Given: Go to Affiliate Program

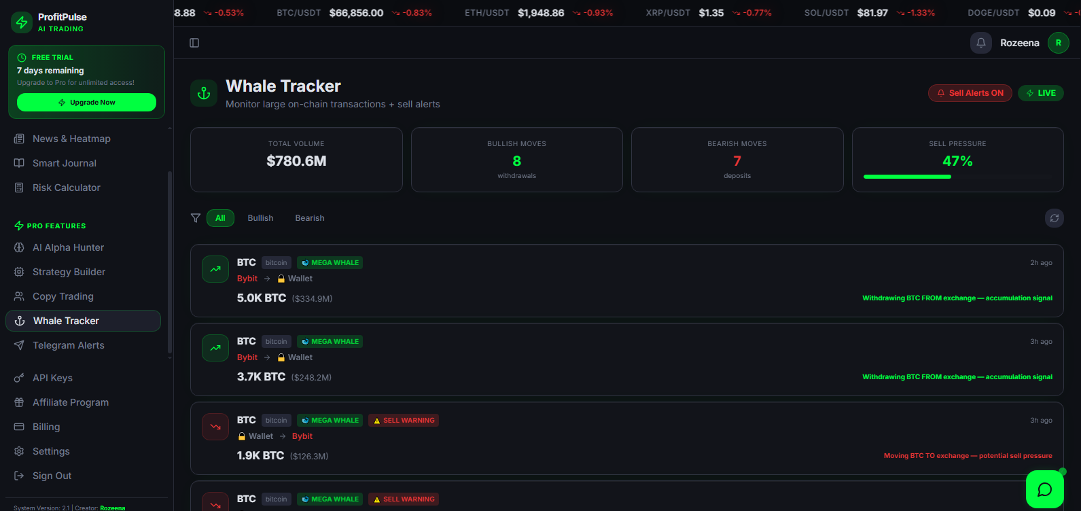Looking at the screenshot, I should coord(83,402).
